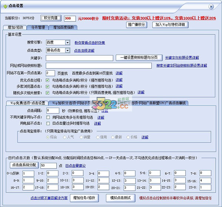Select 销量 sort radio button
The width and height of the screenshot is (222, 207).
81,137
